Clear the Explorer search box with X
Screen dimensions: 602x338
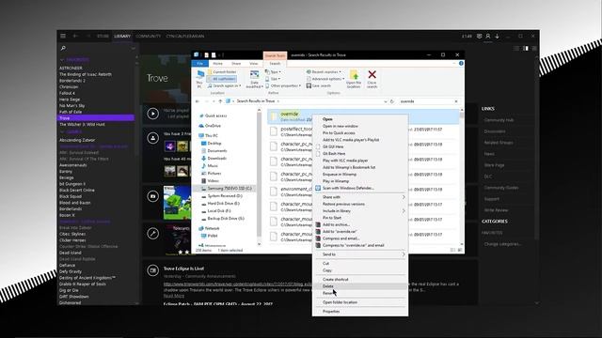pyautogui.click(x=456, y=101)
